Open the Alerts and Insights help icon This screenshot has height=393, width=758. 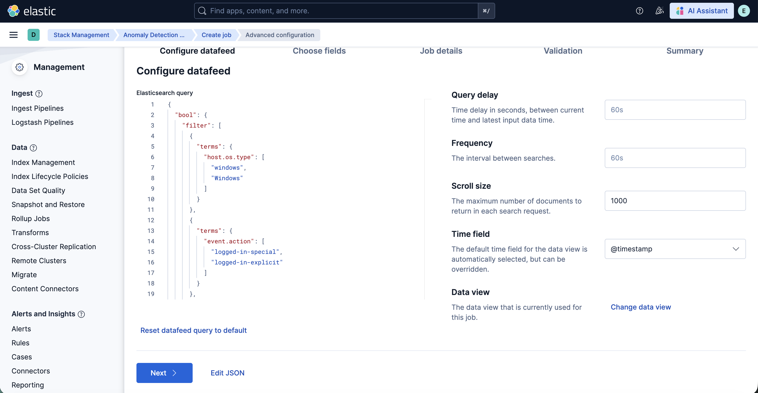(x=81, y=314)
